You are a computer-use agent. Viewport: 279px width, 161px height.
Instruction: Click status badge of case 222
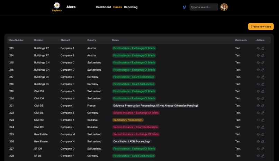[x=136, y=113]
